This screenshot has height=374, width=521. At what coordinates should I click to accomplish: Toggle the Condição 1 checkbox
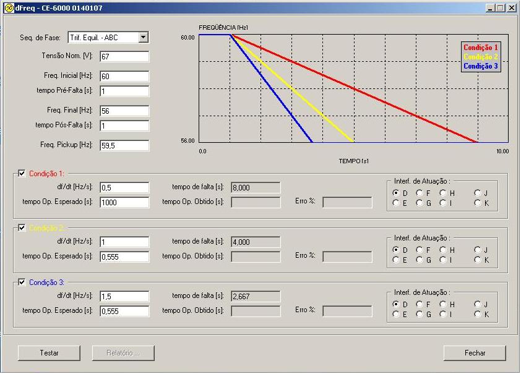22,174
